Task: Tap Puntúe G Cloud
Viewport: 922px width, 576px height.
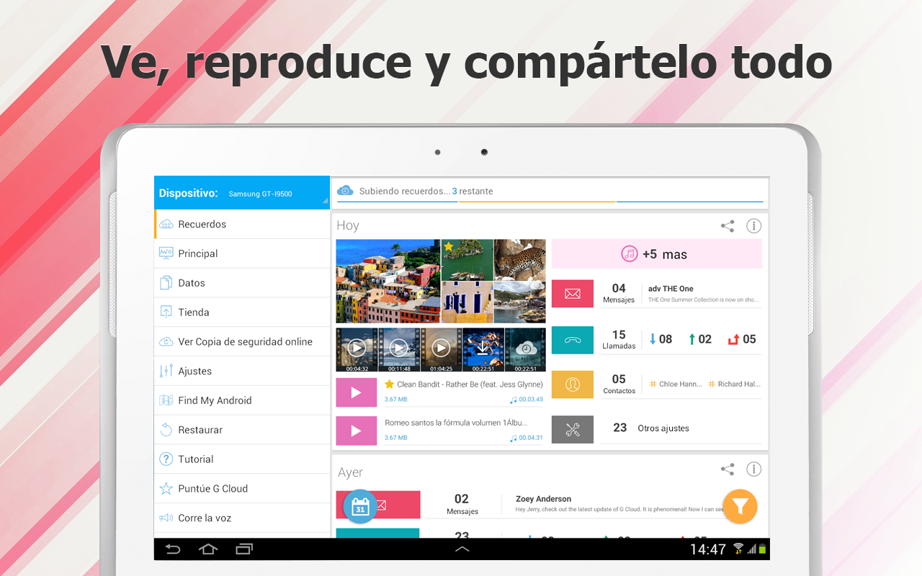Action: tap(242, 489)
